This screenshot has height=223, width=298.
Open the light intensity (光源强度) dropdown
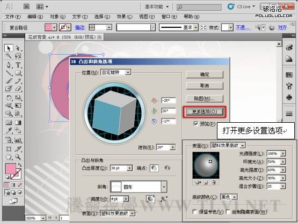(x=284, y=153)
